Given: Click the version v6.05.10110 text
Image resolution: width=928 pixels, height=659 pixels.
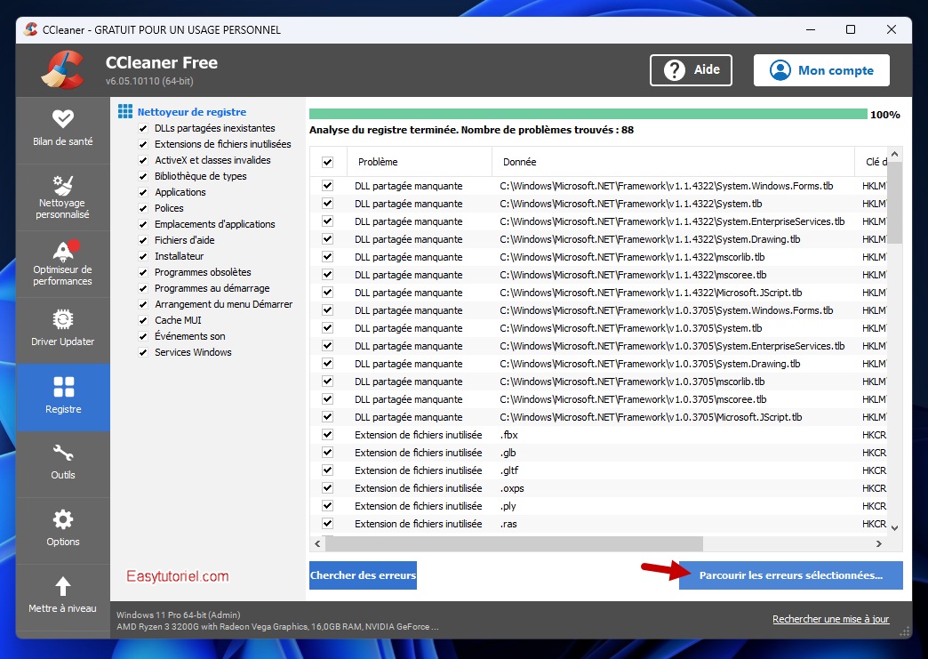Looking at the screenshot, I should pos(149,81).
